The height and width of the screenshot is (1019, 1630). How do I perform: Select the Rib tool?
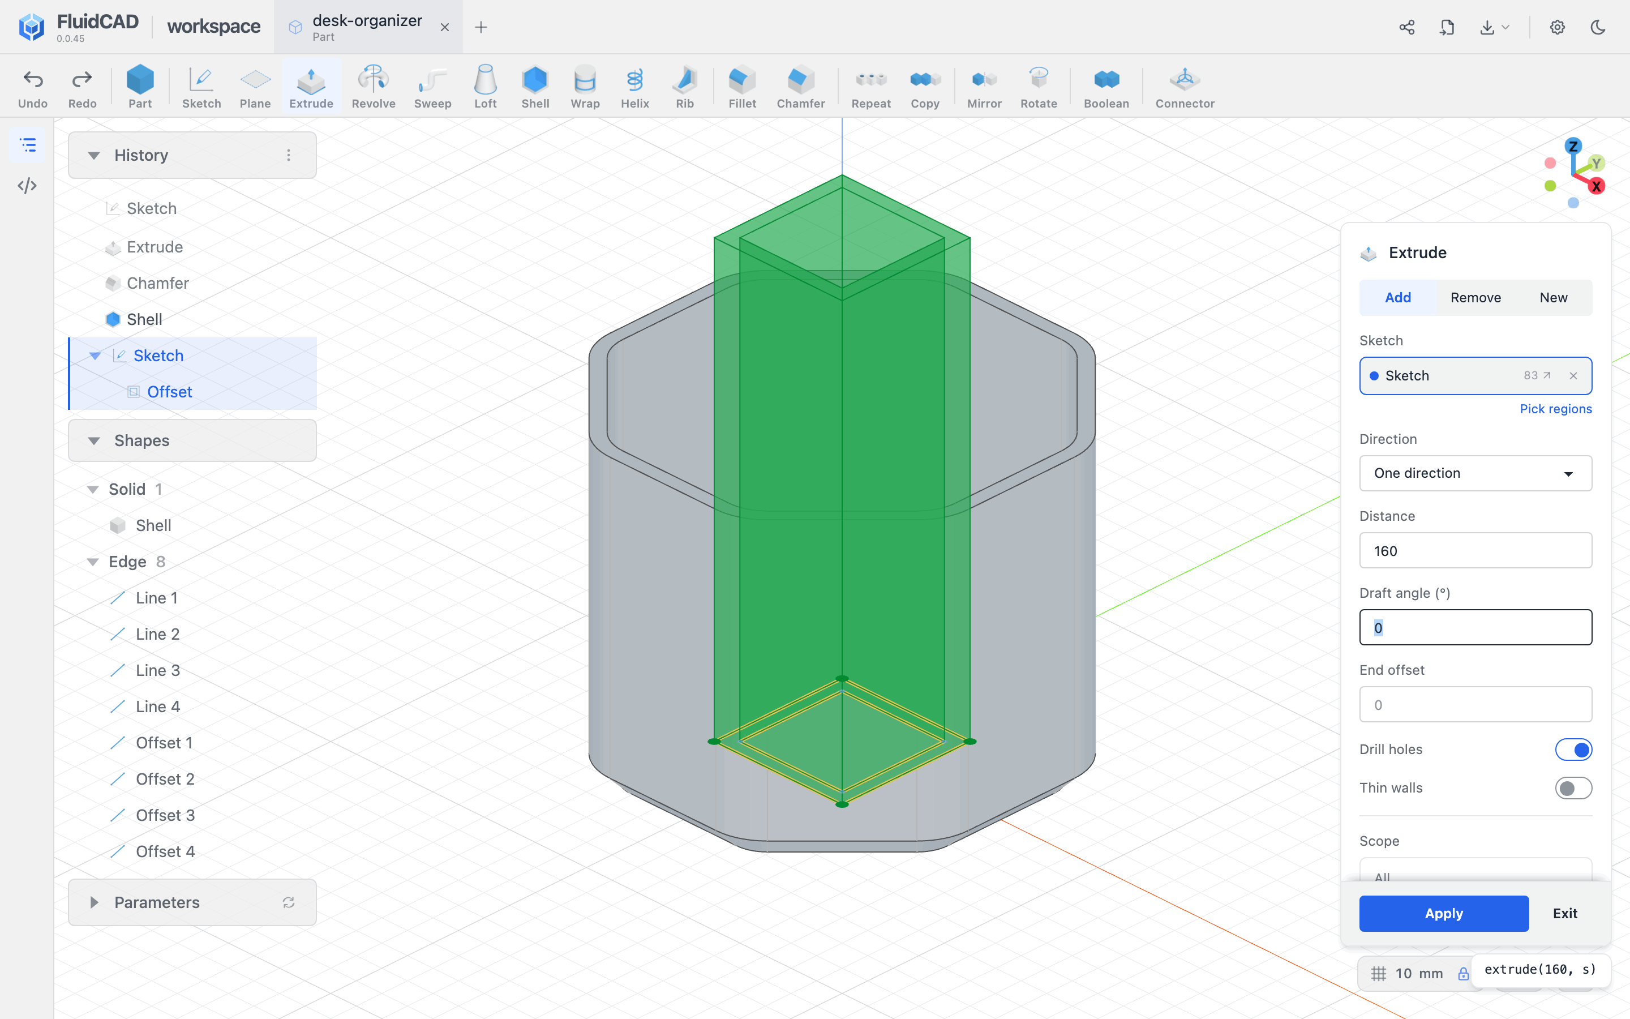[684, 87]
